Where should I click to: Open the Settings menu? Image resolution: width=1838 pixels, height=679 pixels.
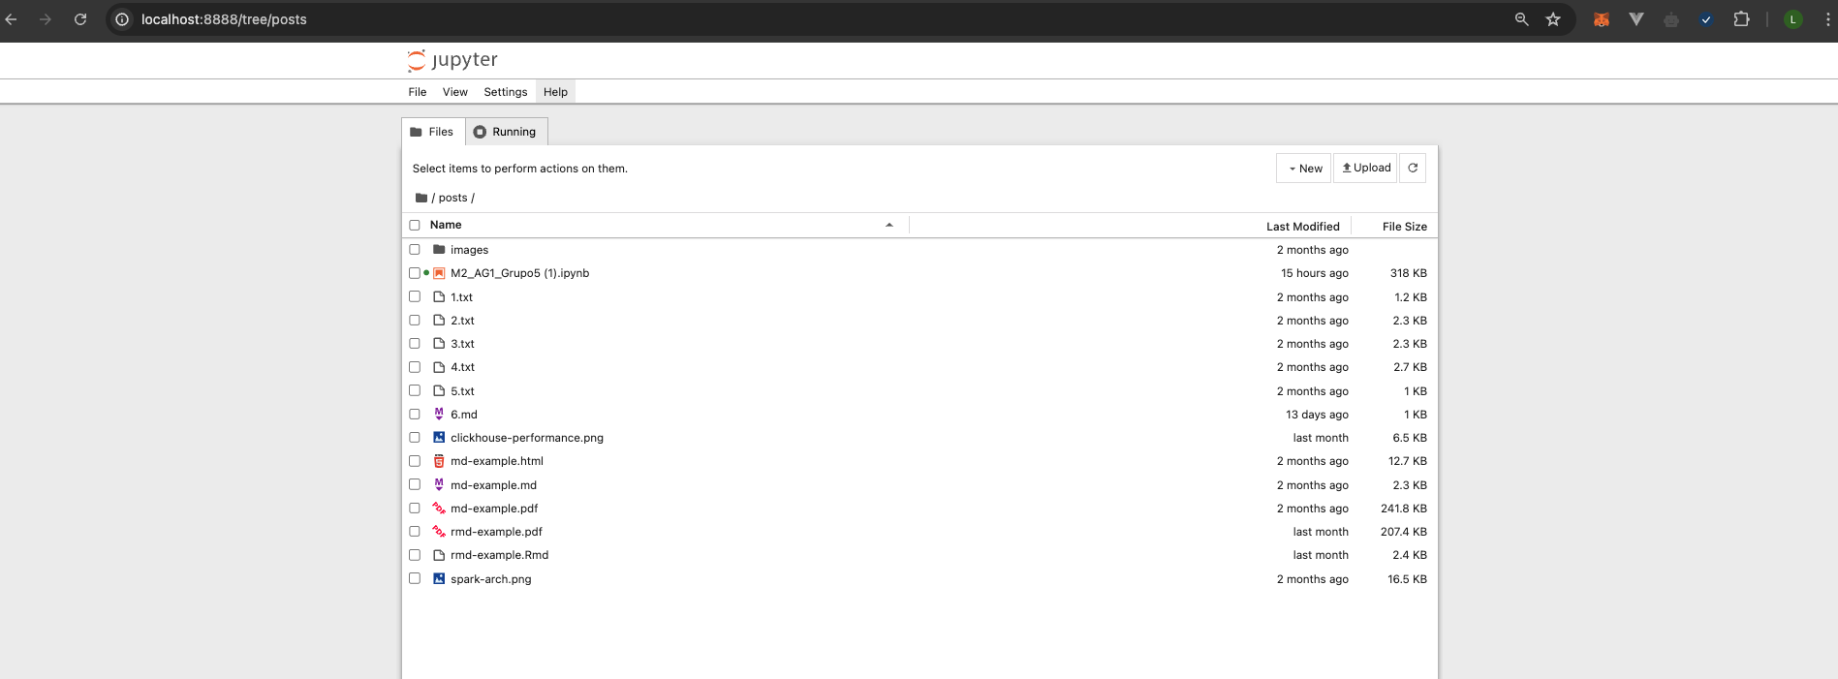(x=505, y=92)
